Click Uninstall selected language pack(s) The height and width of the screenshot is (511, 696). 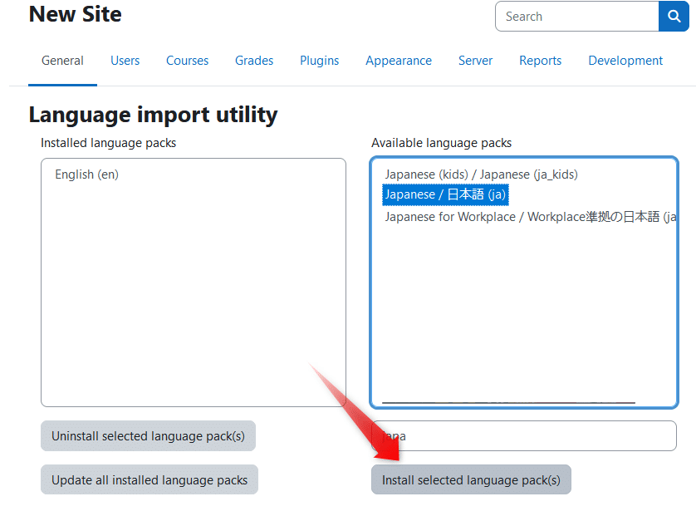click(148, 435)
